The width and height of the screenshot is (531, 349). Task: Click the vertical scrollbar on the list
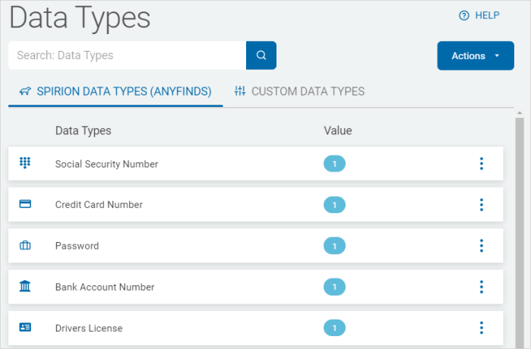[520, 231]
